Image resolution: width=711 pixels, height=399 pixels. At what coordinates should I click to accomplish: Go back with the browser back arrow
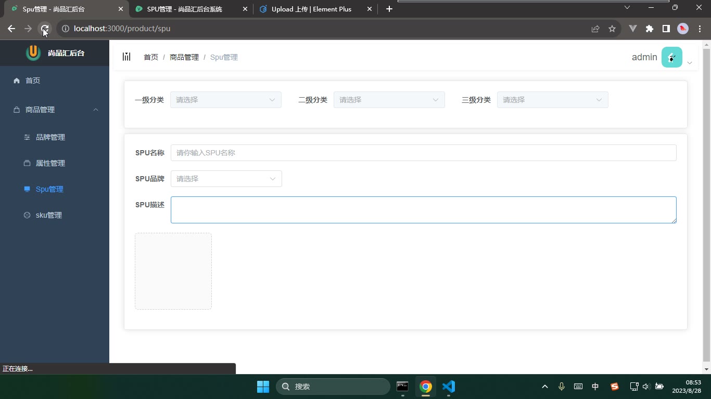11,29
